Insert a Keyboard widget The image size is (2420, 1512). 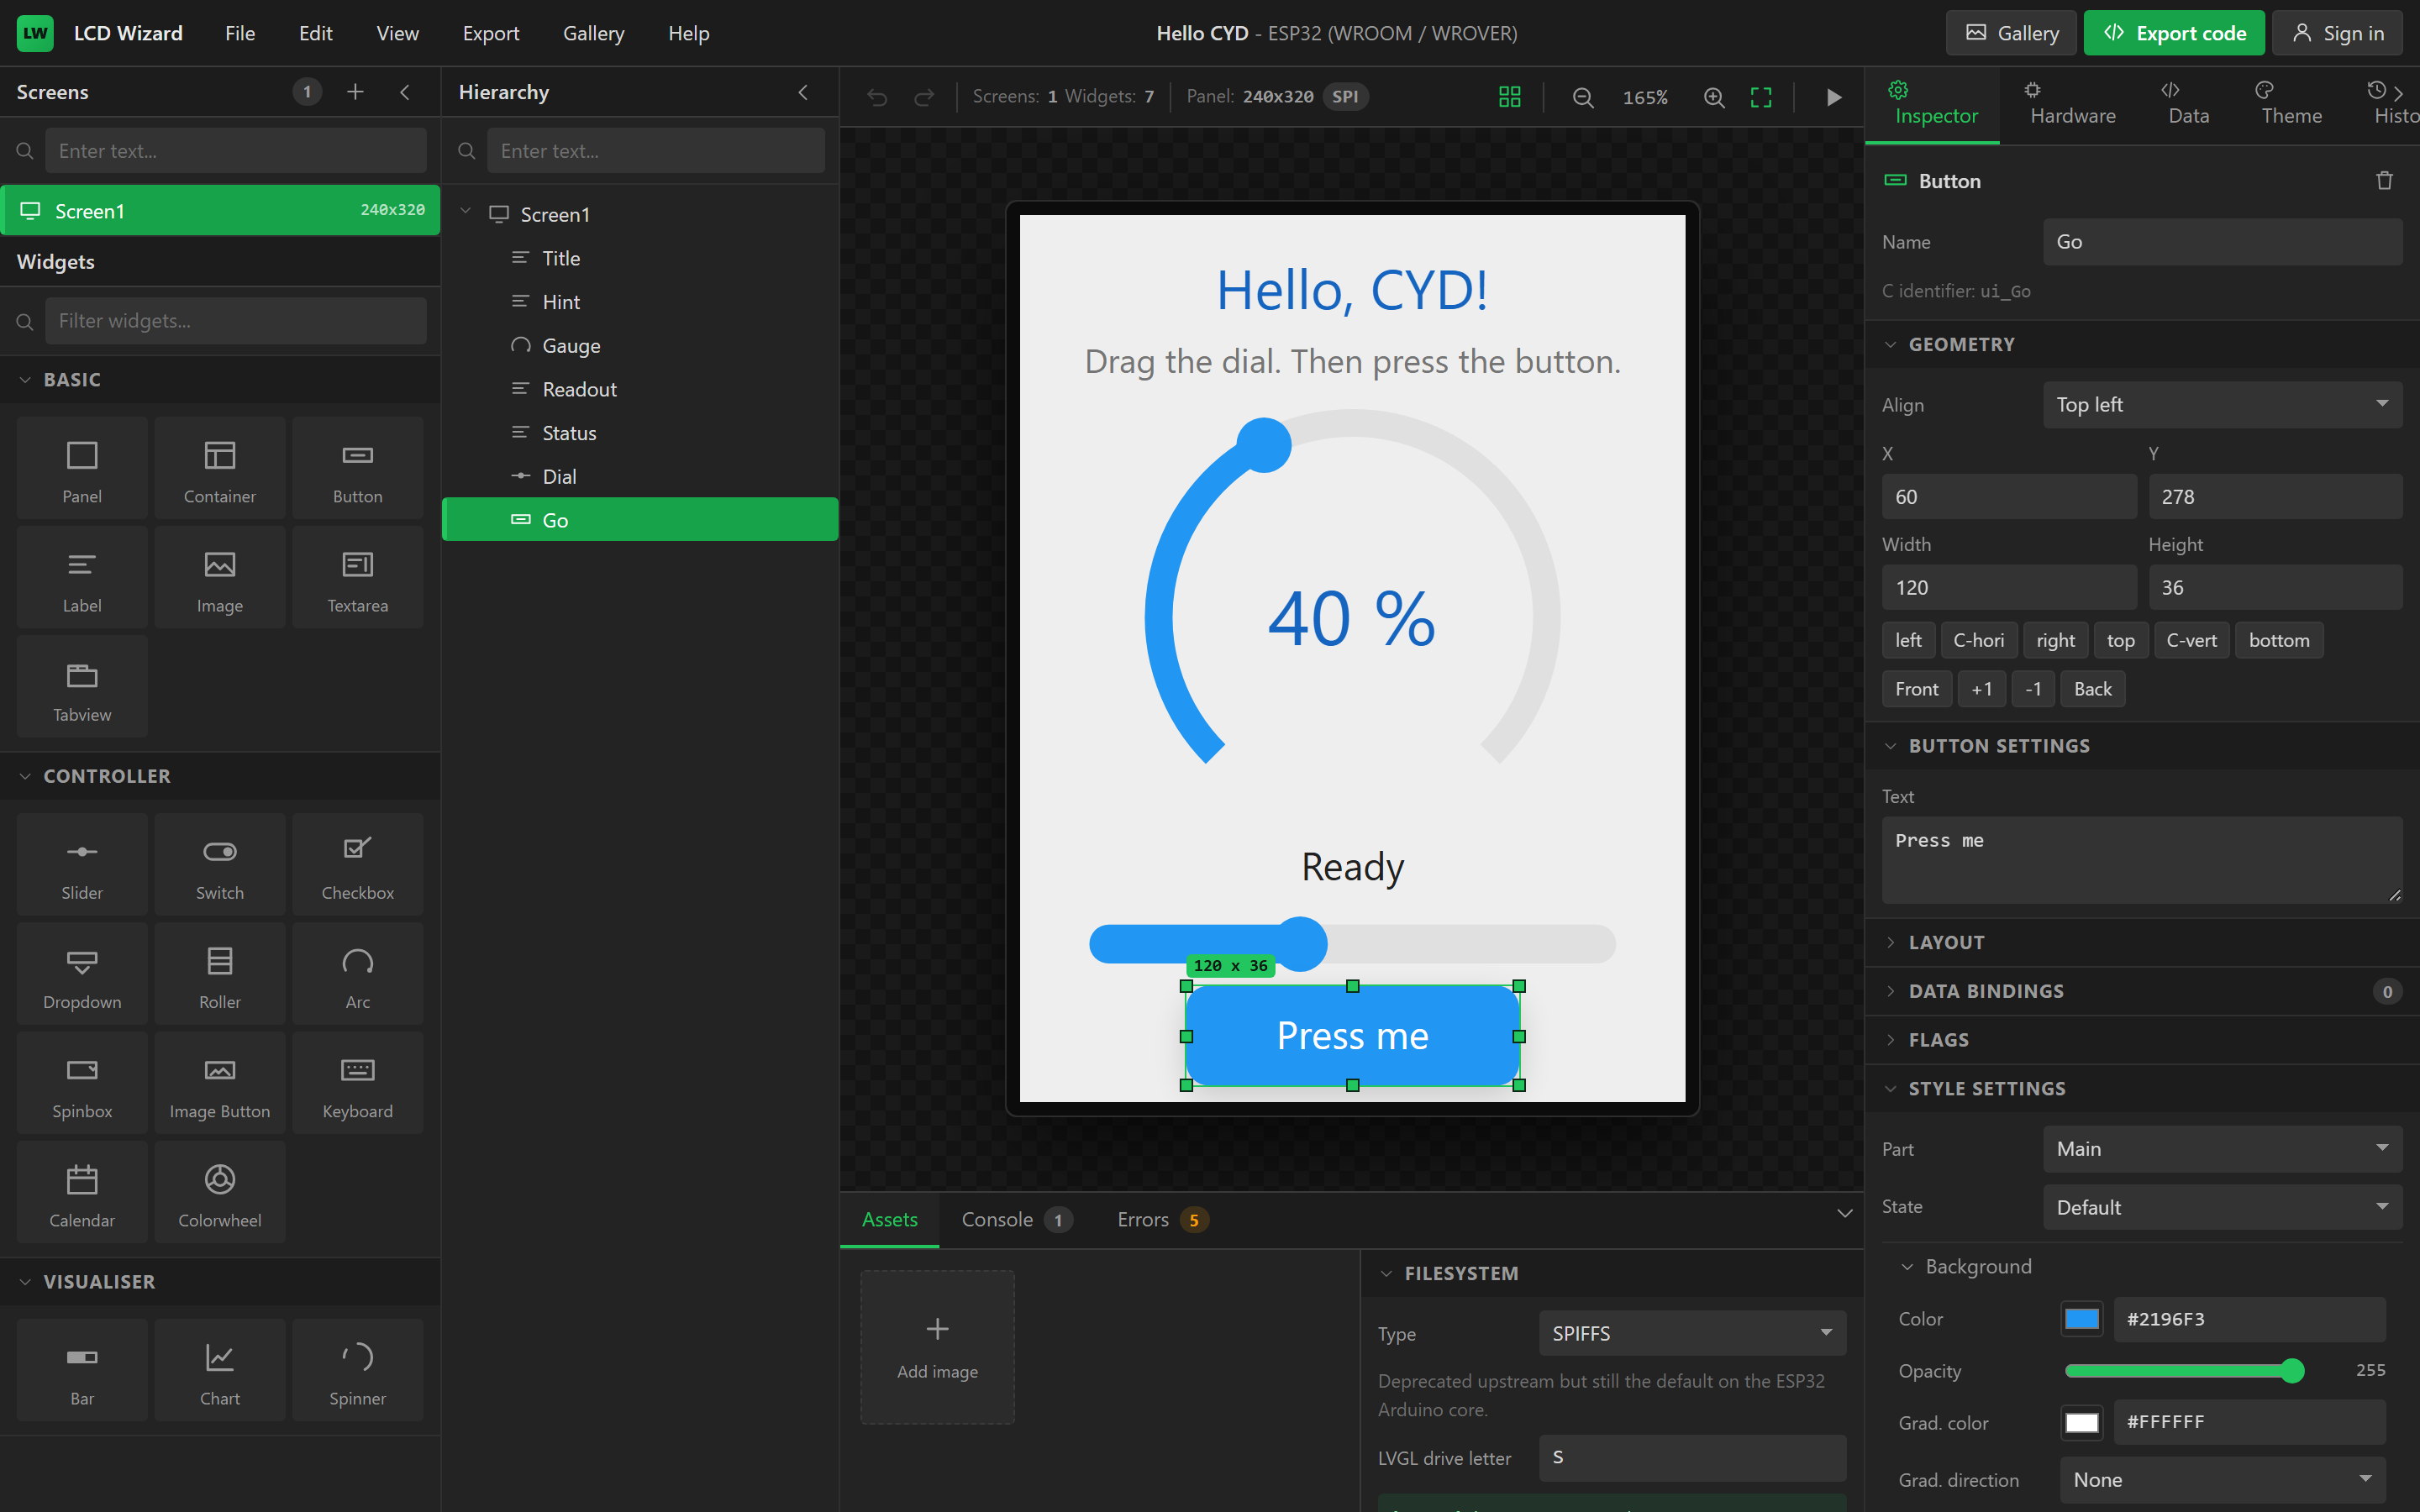tap(357, 1082)
